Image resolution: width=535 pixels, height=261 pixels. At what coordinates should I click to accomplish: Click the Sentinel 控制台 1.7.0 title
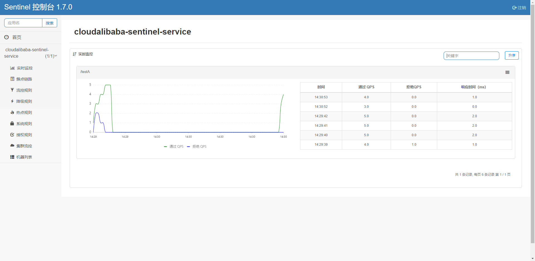[38, 7]
